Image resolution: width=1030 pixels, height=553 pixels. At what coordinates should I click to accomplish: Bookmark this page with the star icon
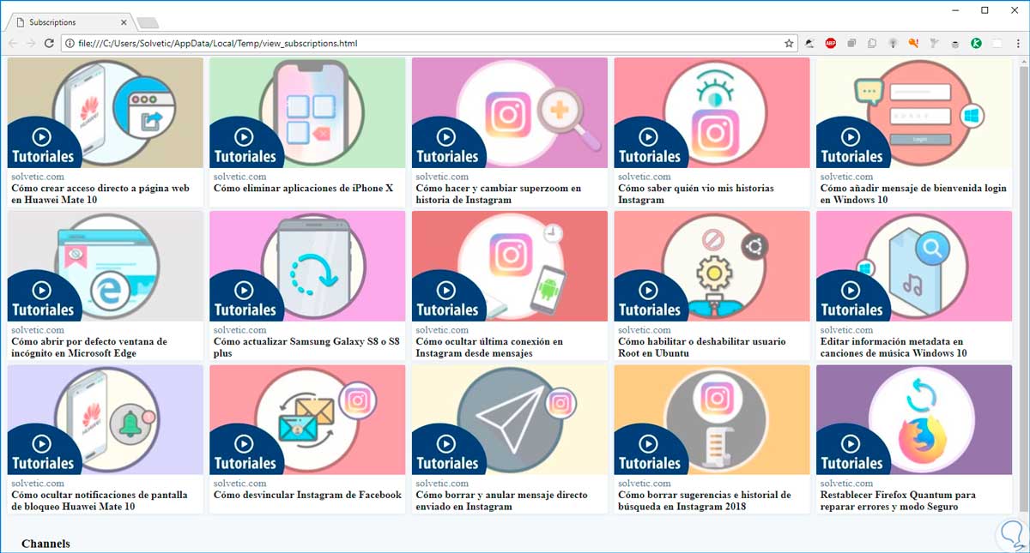click(789, 43)
